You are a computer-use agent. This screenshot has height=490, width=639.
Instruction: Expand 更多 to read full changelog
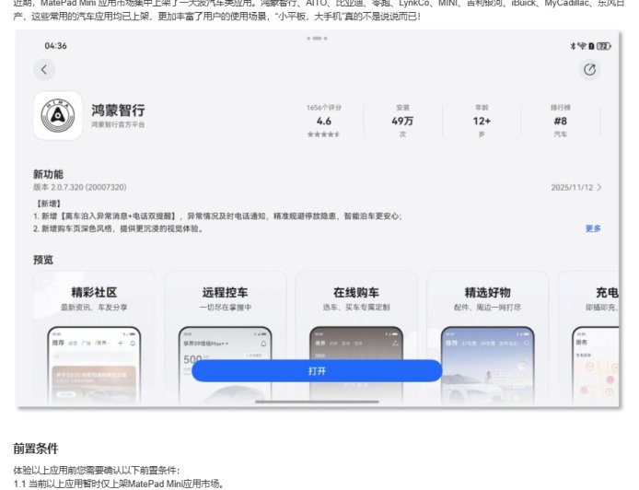coord(593,228)
